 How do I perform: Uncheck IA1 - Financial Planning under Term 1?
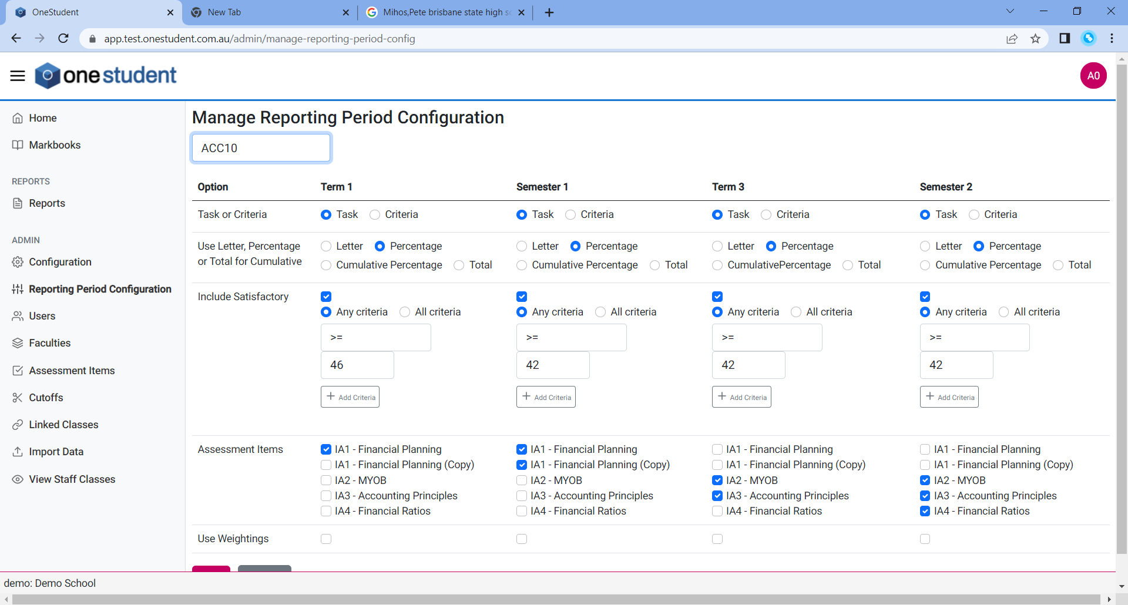(x=326, y=449)
